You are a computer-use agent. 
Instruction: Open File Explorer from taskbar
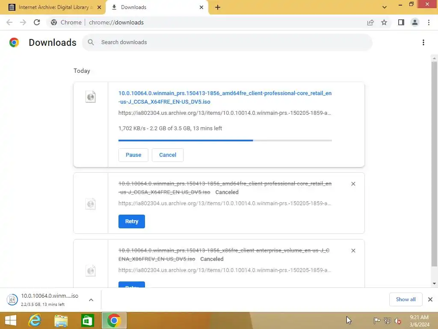(61, 320)
